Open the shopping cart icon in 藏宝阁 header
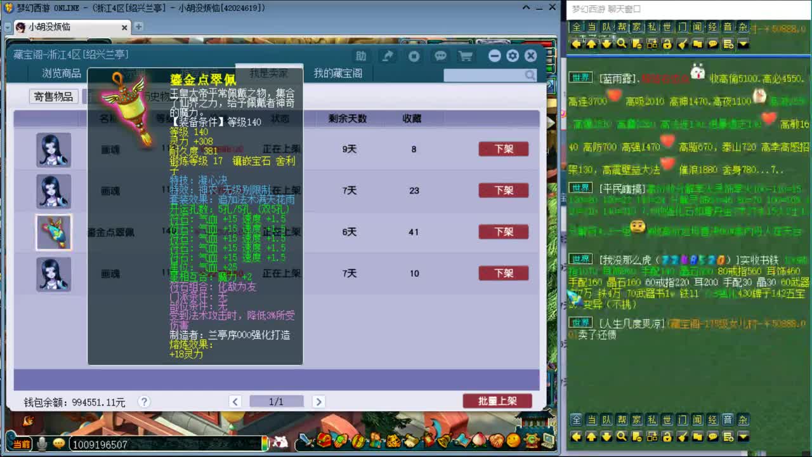Screen dimensions: 812x457 (x=466, y=56)
